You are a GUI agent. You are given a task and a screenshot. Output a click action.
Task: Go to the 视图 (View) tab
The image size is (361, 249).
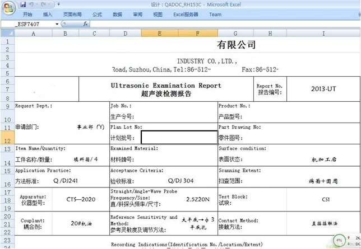pos(158,15)
